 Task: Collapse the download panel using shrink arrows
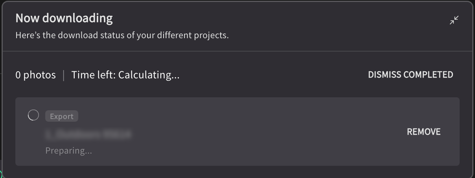[454, 20]
